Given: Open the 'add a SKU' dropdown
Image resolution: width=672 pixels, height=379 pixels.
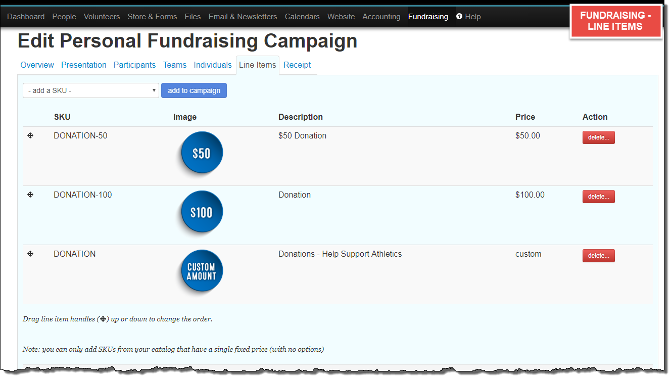Looking at the screenshot, I should (x=91, y=90).
